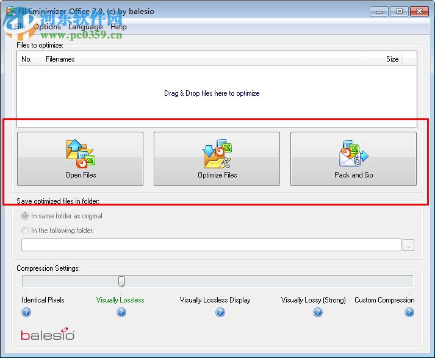
Task: Minimize the FILEminimizer window
Action: pos(379,12)
